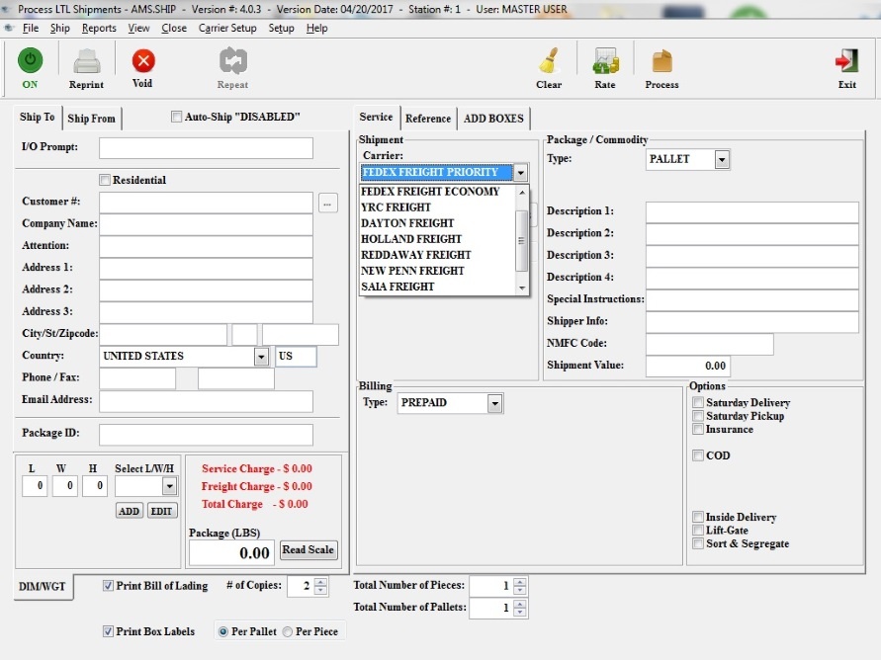Select the Per Pallet radio button
The width and height of the screenshot is (881, 660).
223,632
